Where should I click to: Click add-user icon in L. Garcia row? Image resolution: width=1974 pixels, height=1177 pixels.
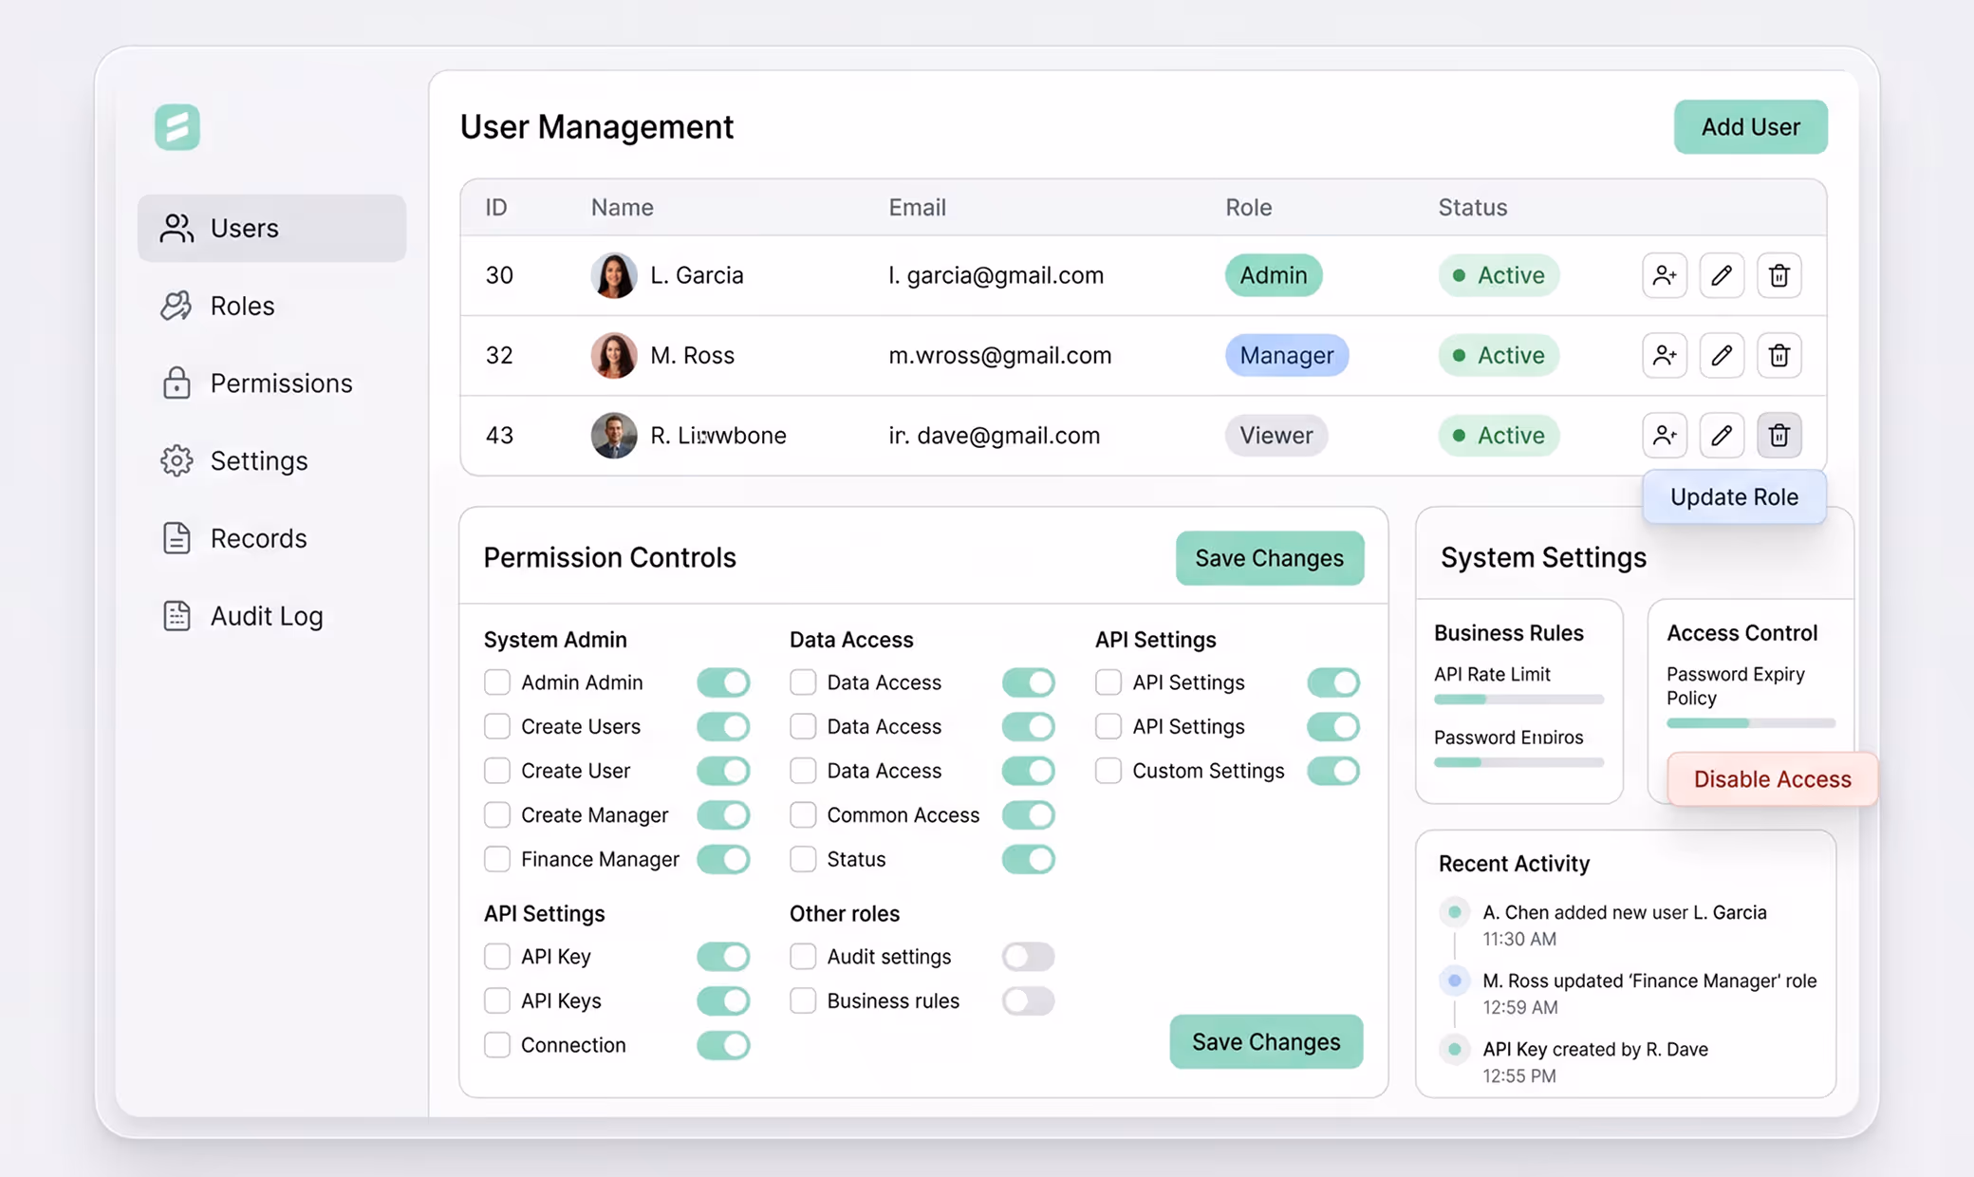(x=1665, y=275)
